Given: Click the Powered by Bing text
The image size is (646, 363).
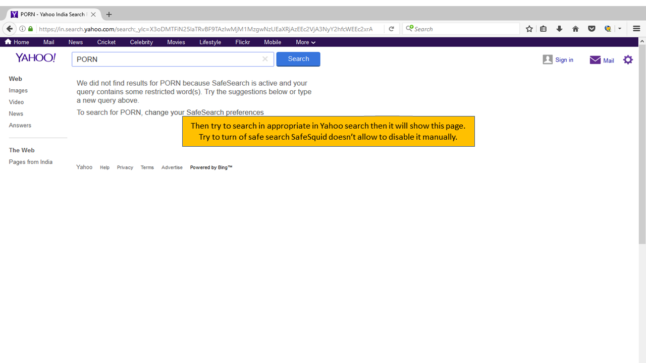Looking at the screenshot, I should tap(211, 167).
